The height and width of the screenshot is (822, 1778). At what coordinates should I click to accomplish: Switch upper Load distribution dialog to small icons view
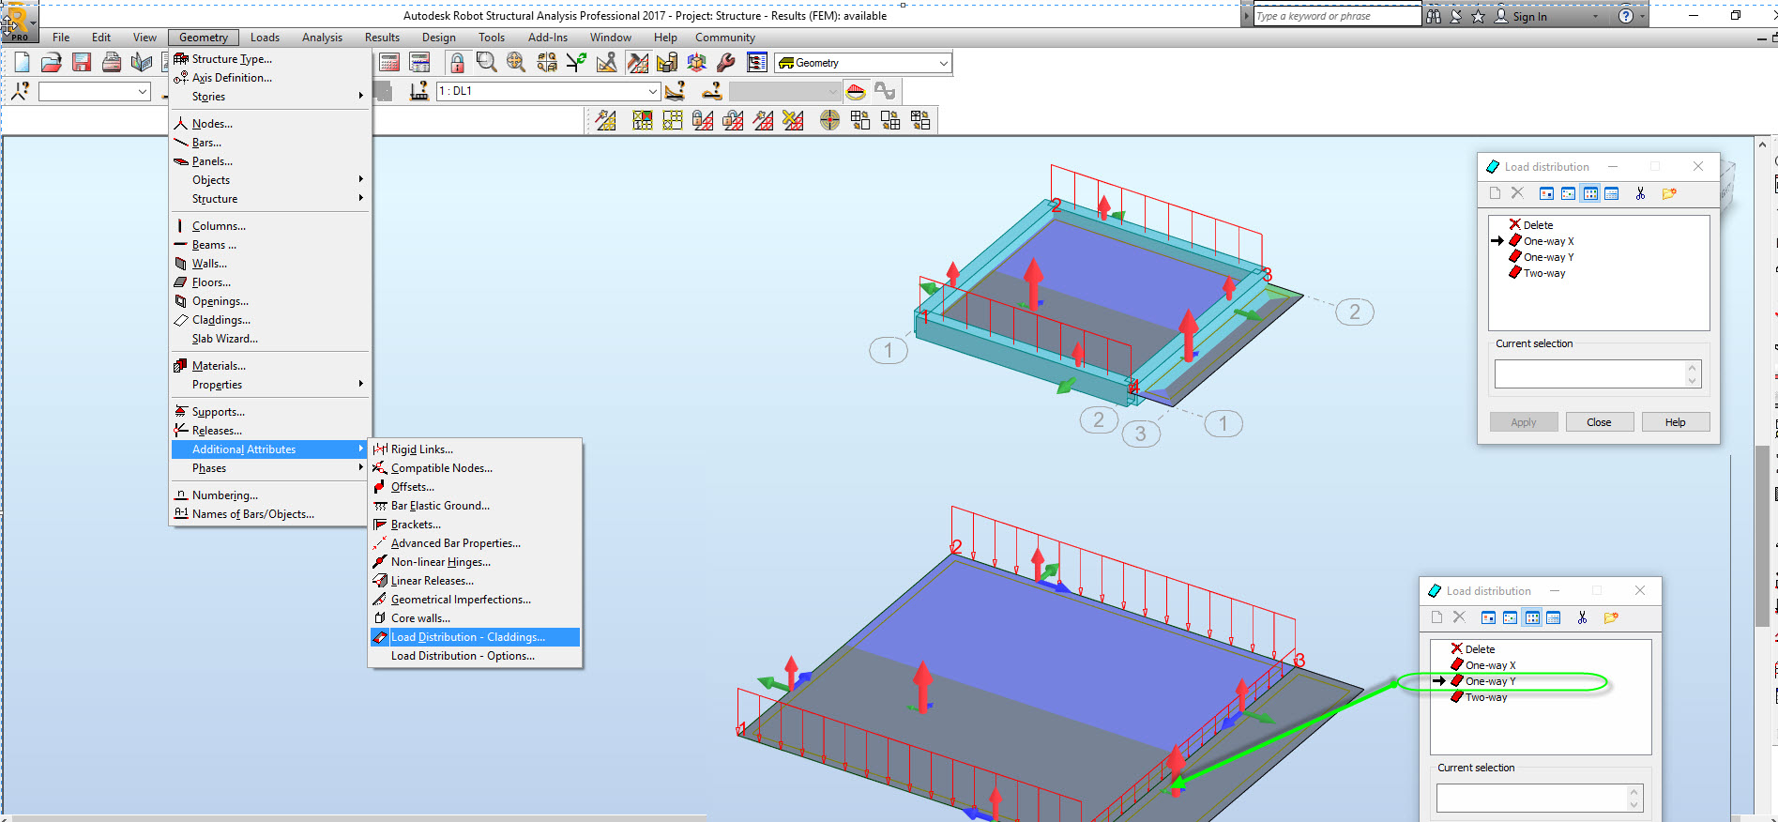pos(1569,193)
